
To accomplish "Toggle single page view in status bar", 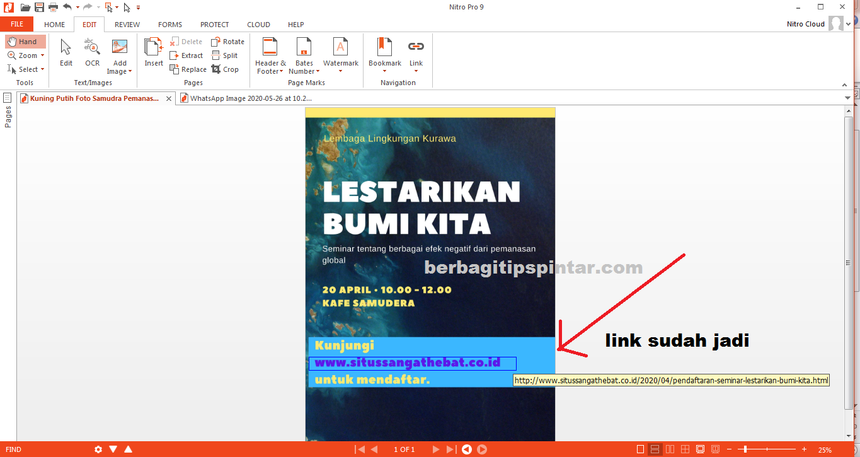I will click(x=640, y=449).
